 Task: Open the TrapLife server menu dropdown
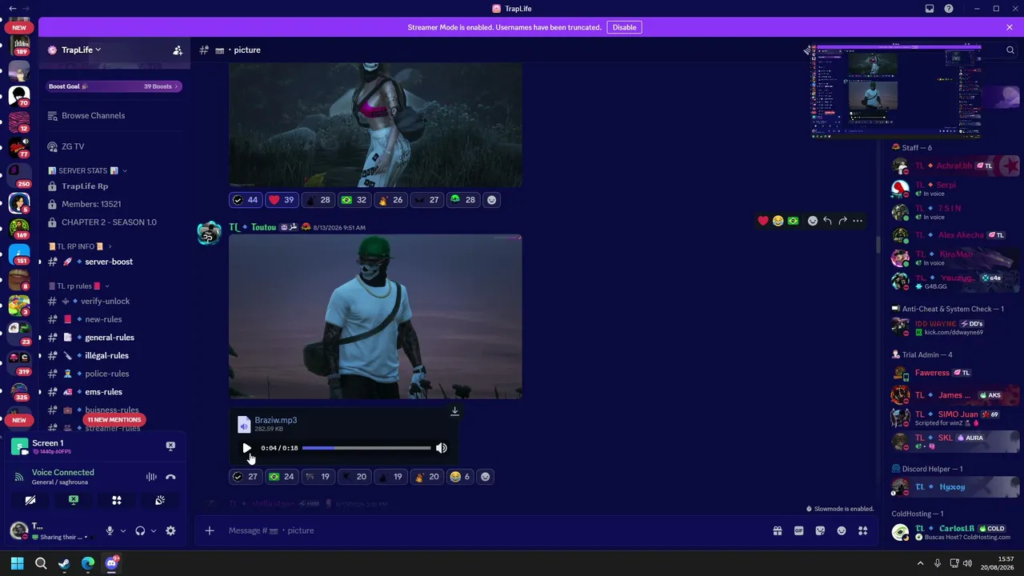point(82,50)
